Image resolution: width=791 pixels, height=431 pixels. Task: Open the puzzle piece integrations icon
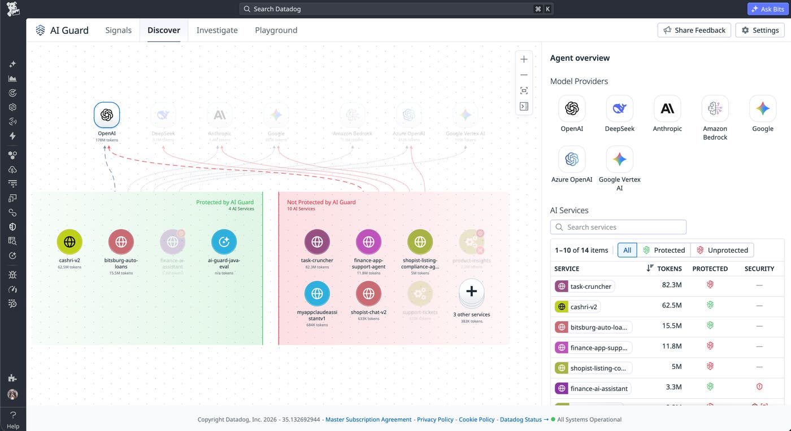(x=12, y=378)
